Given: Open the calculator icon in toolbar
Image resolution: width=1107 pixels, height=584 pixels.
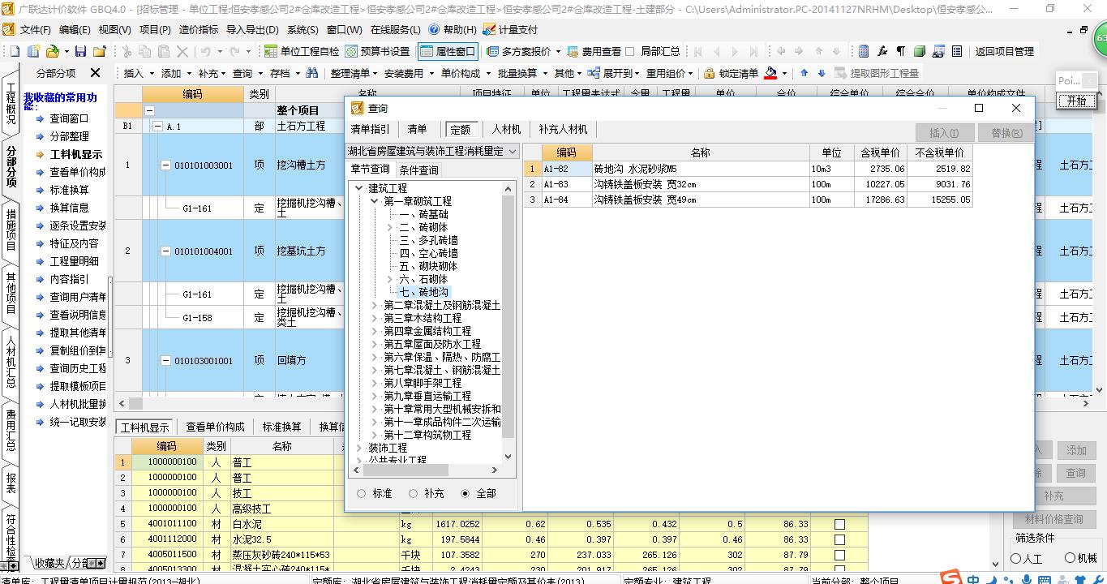Looking at the screenshot, I should pyautogui.click(x=864, y=51).
